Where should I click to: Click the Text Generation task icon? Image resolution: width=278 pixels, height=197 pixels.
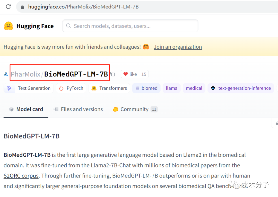9,88
